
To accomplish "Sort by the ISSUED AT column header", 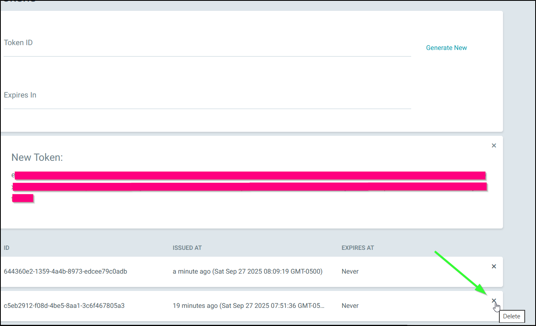I will pyautogui.click(x=187, y=248).
